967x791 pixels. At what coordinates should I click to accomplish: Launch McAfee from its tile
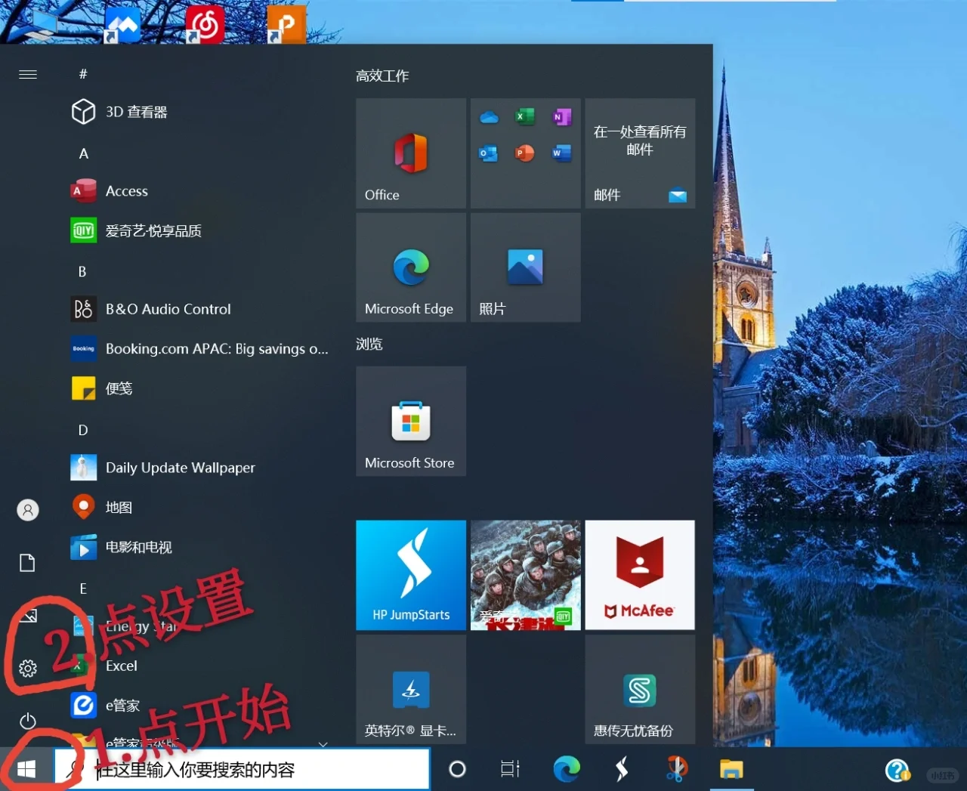click(639, 574)
